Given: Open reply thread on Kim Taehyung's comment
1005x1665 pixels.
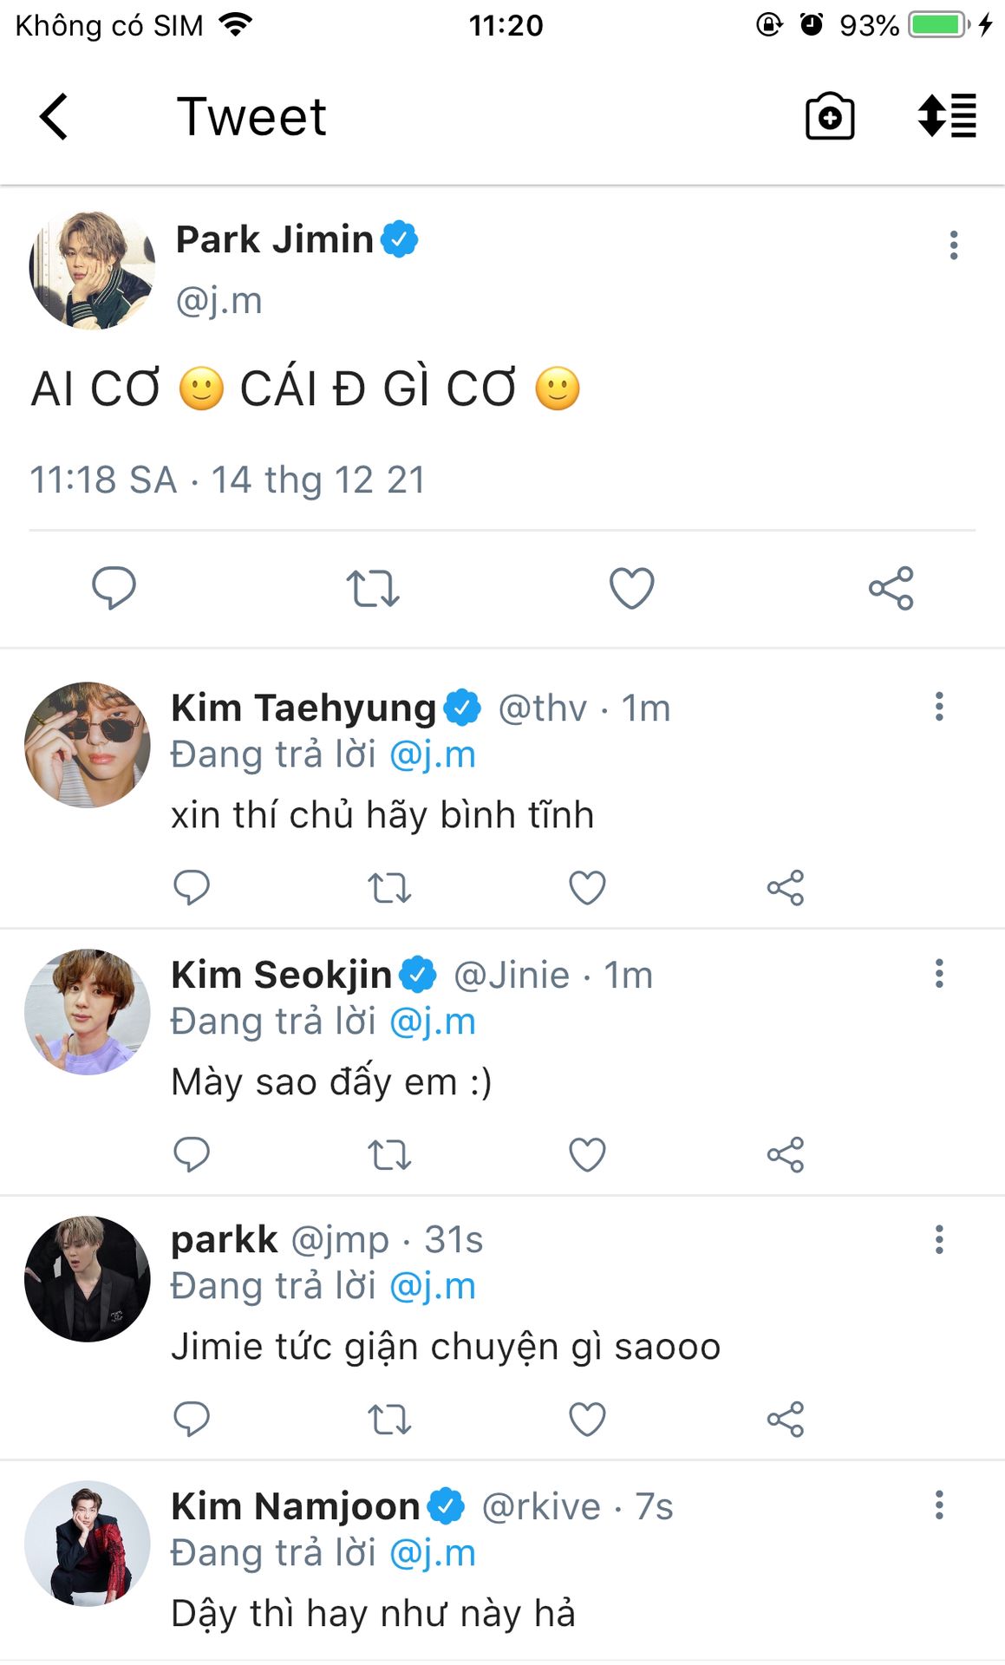Looking at the screenshot, I should [x=192, y=887].
